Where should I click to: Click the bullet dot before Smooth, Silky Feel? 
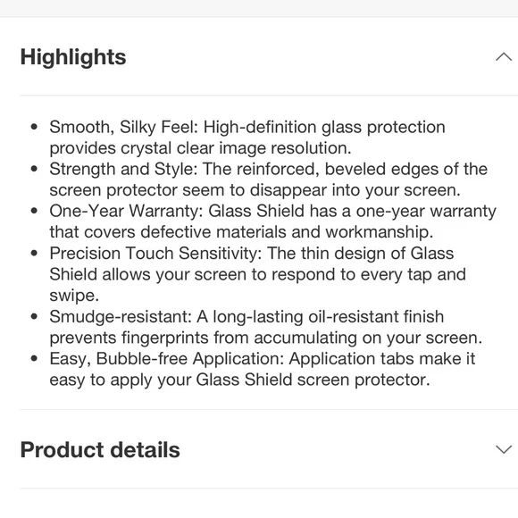click(34, 127)
